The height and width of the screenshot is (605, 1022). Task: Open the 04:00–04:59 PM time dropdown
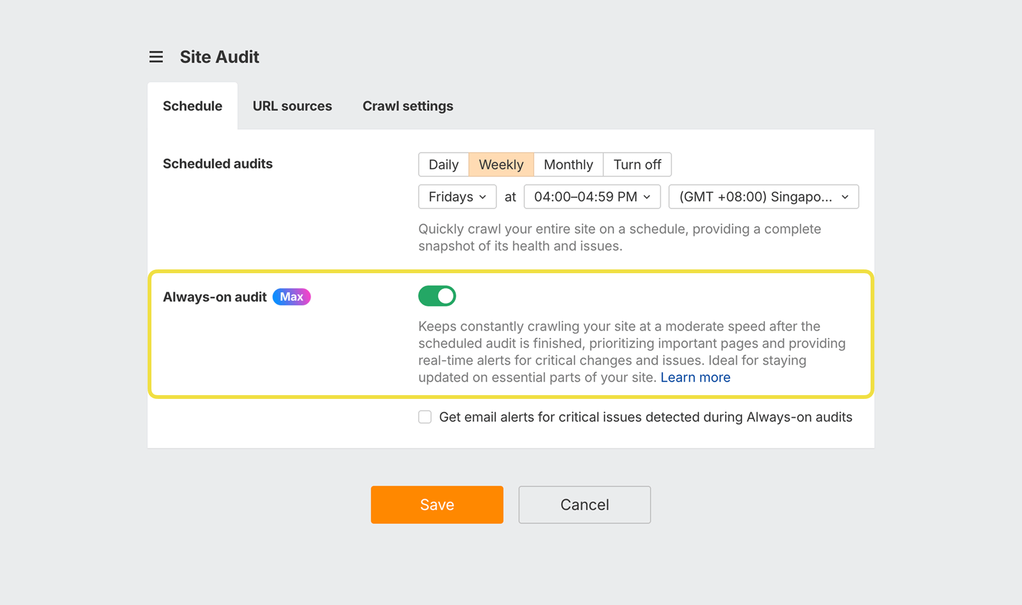(591, 197)
